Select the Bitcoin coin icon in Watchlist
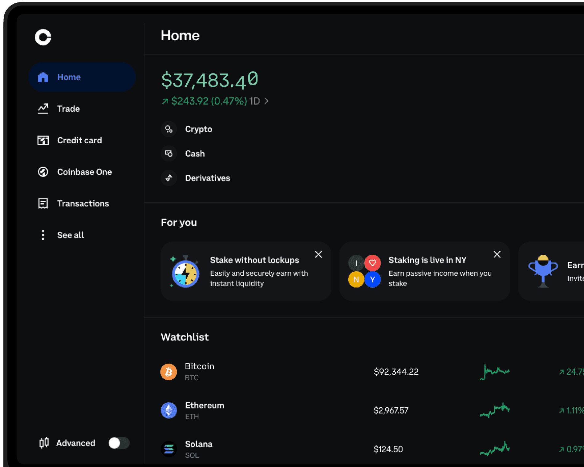Viewport: 584px width, 467px height. (168, 372)
